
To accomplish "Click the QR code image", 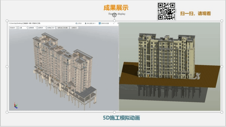I will pos(167,11).
